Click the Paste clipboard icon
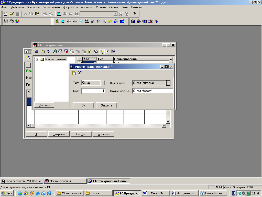The width and height of the screenshot is (262, 197). (x=37, y=14)
